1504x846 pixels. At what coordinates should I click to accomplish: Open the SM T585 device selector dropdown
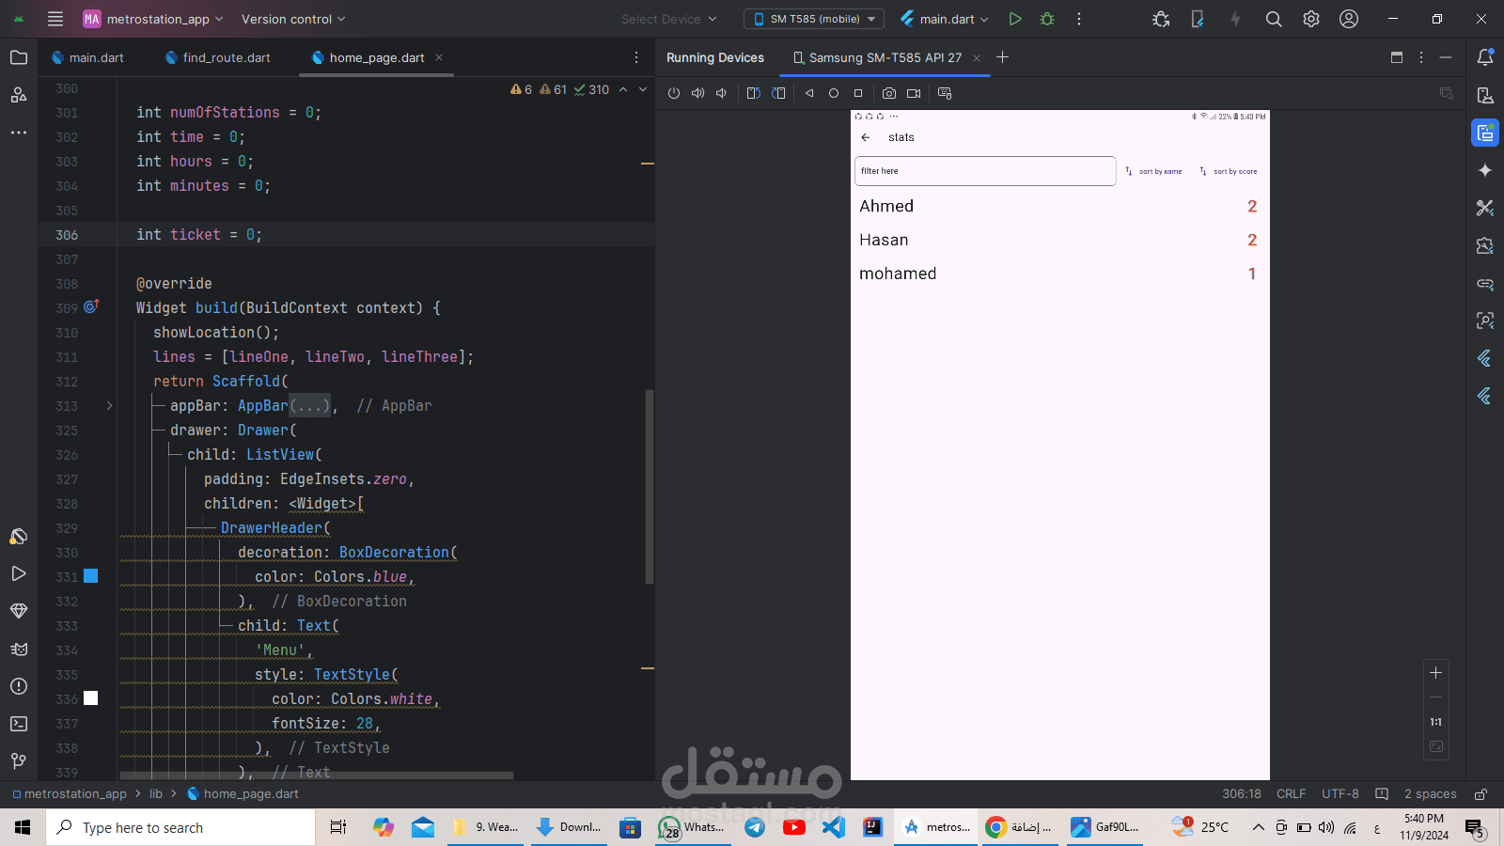coord(814,19)
